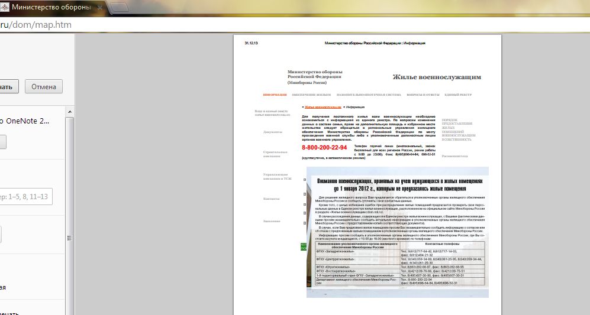Click the ИНФОРМАЦИЯ item in the preview navigation
The width and height of the screenshot is (590, 315).
coord(275,95)
